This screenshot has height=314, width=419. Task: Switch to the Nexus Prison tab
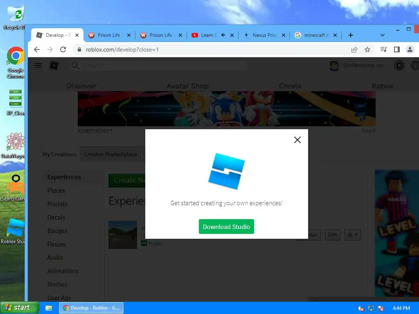coord(265,35)
